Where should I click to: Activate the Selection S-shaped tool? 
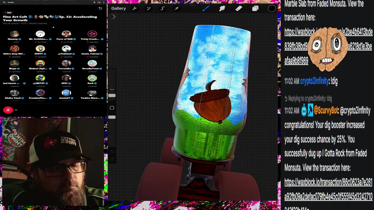point(162,8)
